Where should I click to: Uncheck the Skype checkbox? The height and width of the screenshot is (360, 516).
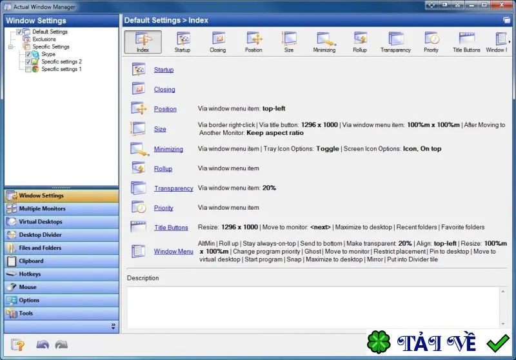point(28,54)
